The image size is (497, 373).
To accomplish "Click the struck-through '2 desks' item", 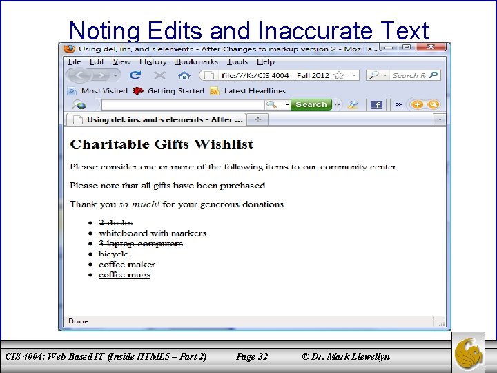I will pos(115,222).
